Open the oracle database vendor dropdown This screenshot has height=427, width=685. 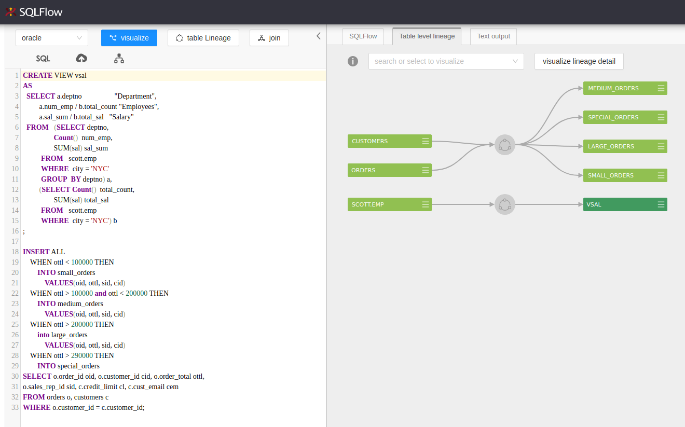pyautogui.click(x=52, y=38)
